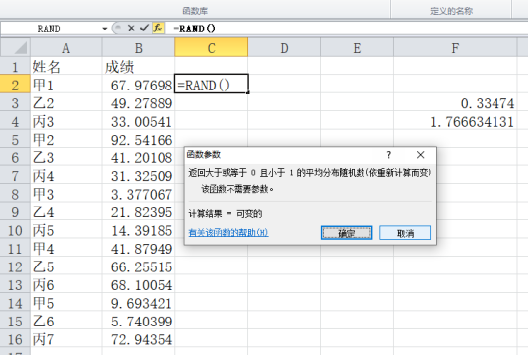
Task: Close the 函数参数 dialog with X
Action: click(420, 155)
